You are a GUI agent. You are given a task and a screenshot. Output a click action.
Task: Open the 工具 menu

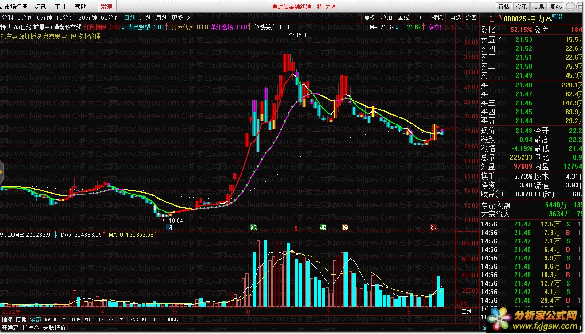pyautogui.click(x=61, y=7)
